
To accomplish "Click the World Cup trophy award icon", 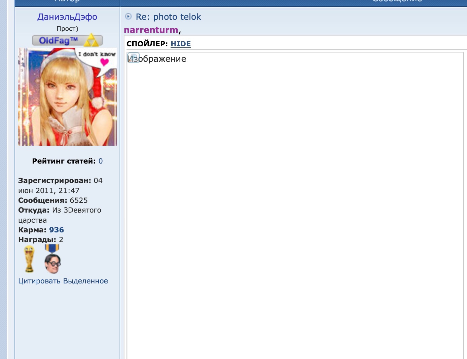I will tap(29, 259).
